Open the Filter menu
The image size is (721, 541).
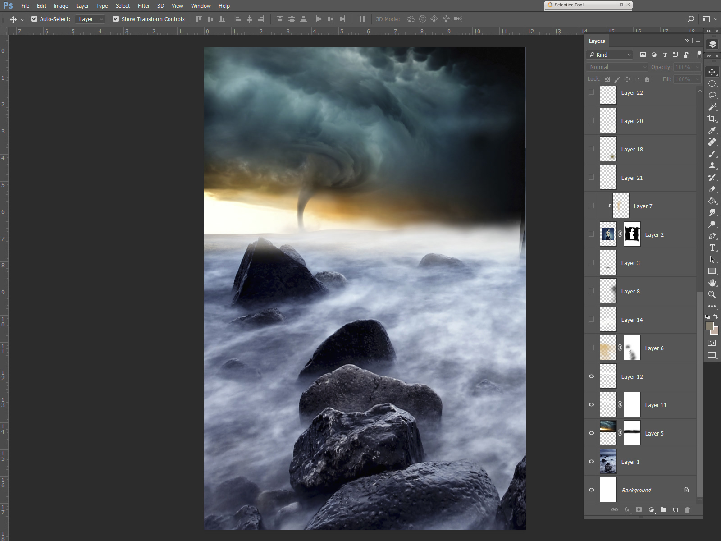[144, 6]
